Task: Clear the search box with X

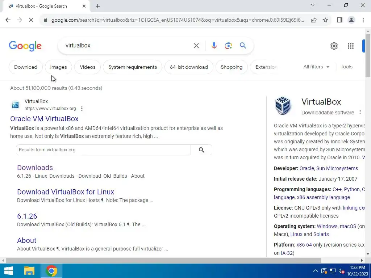Action: click(x=196, y=46)
